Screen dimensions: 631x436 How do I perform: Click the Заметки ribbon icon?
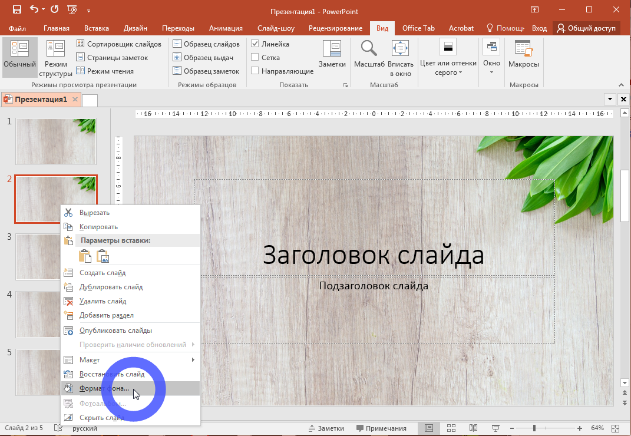(x=332, y=54)
